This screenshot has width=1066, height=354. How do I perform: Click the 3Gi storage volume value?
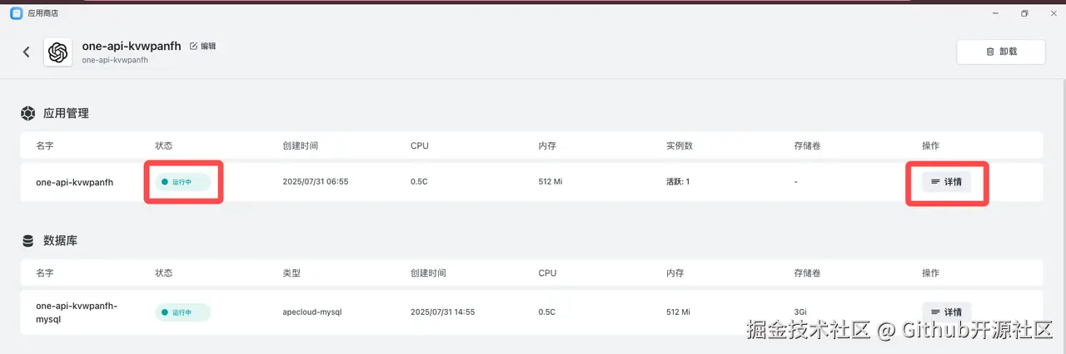(x=801, y=312)
